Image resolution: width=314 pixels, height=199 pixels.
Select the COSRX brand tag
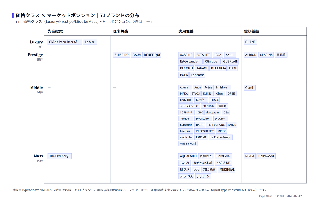214,100
